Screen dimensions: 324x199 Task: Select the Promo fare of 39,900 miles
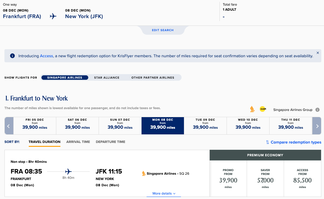(x=228, y=178)
